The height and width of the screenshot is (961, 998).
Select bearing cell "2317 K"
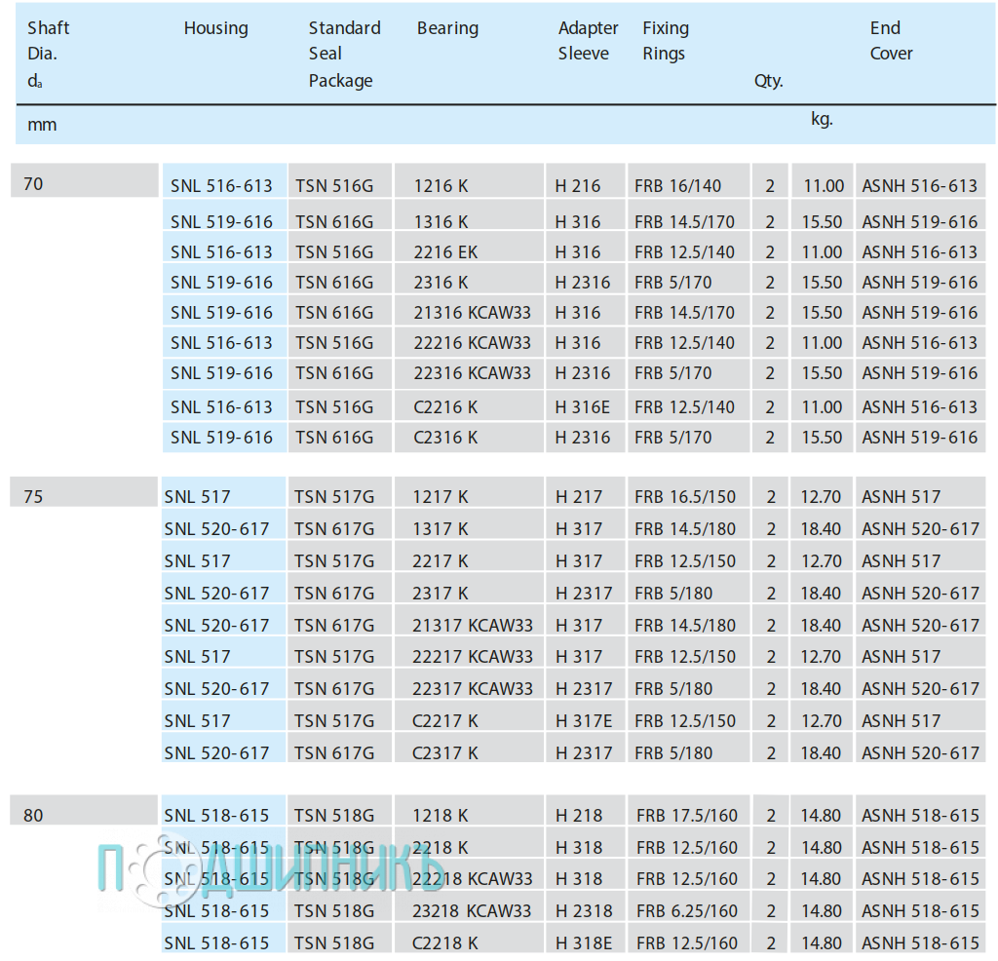tap(470, 590)
